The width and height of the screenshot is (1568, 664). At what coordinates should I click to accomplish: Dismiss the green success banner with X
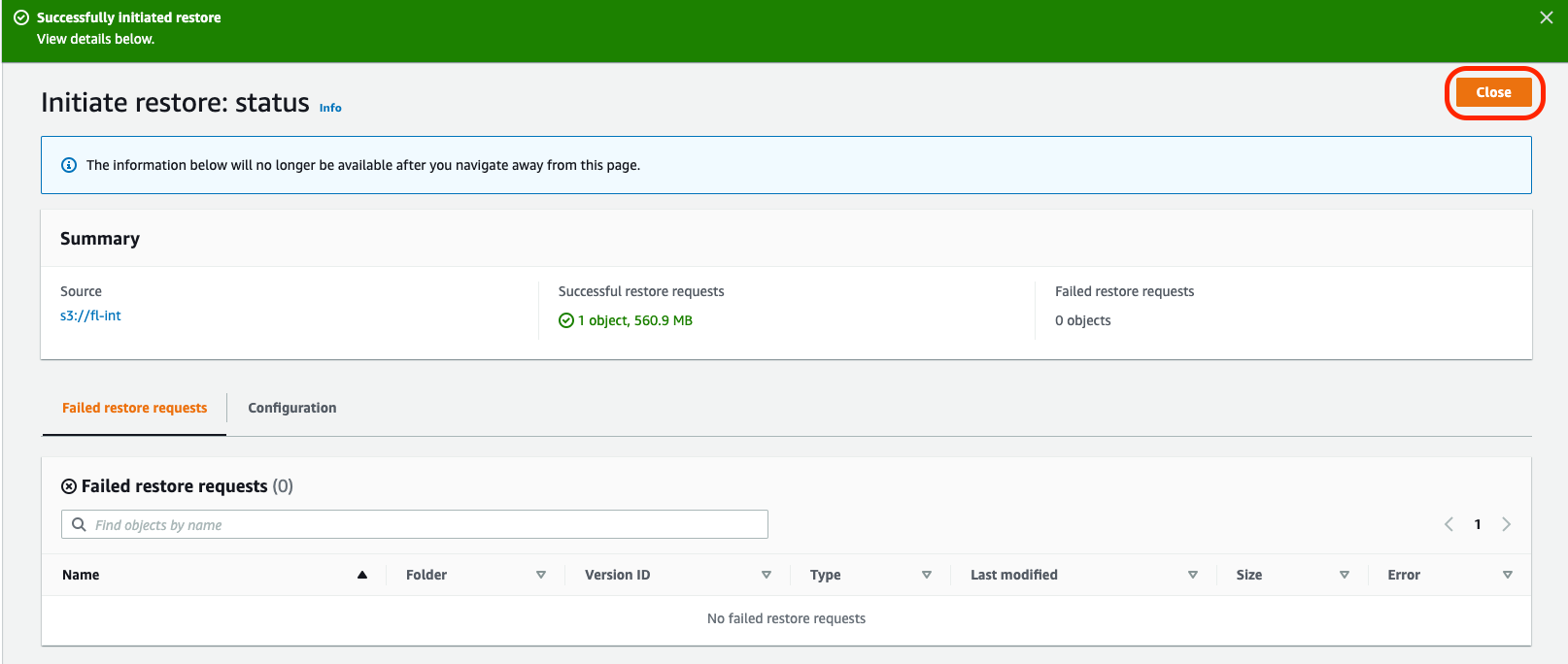(1547, 17)
